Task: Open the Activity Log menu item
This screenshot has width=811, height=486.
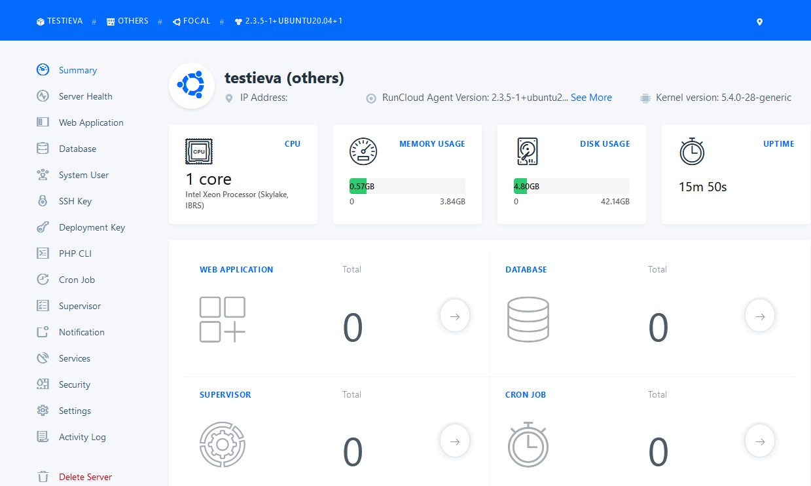Action: click(82, 437)
